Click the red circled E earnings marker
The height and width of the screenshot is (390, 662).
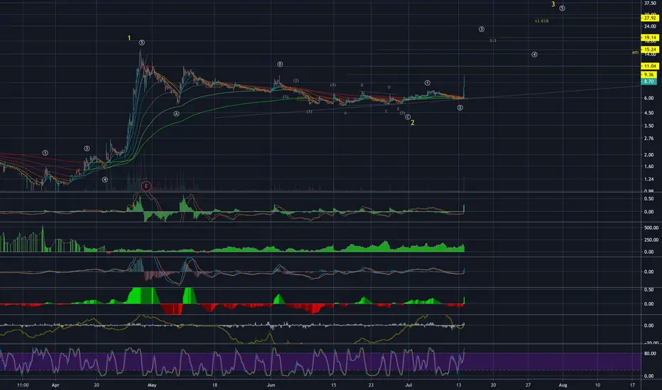coord(146,186)
